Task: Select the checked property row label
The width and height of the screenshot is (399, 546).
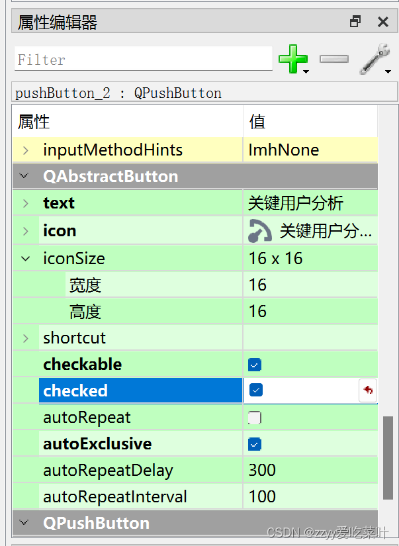Action: pyautogui.click(x=75, y=390)
